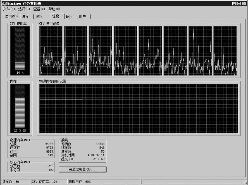The width and height of the screenshot is (248, 185).
Task: Close the Windows 任务管理器 window
Action: pos(244,4)
